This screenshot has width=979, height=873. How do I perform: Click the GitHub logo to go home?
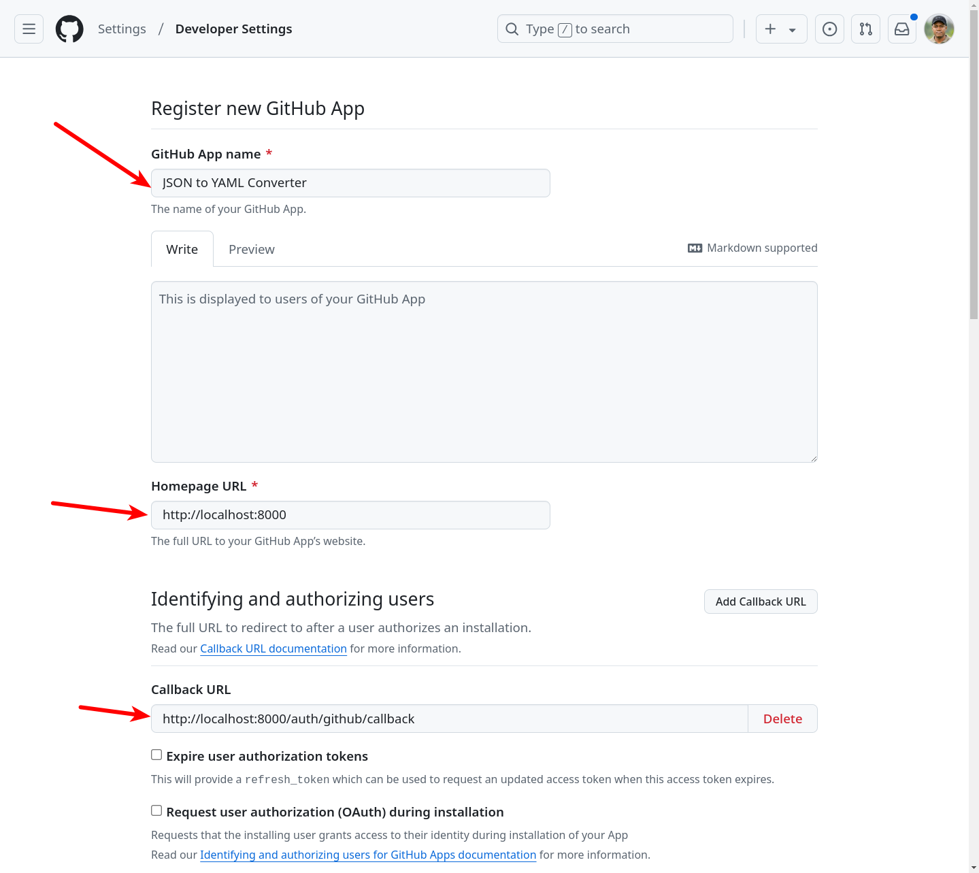coord(69,29)
